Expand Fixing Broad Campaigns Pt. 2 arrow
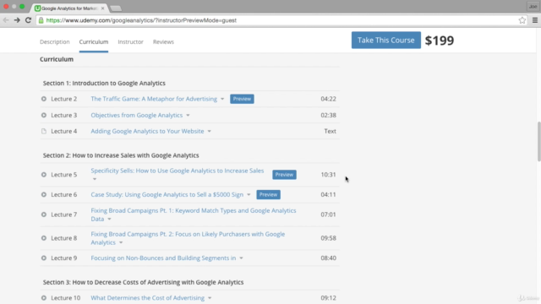Image resolution: width=541 pixels, height=304 pixels. click(x=121, y=242)
